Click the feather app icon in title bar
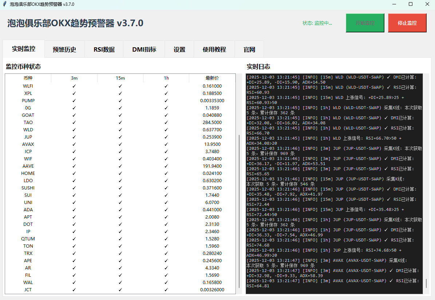Image resolution: width=435 pixels, height=300 pixels. (4, 4)
